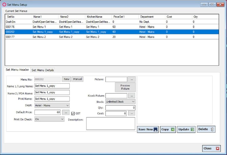Browse for Kiosk Picture with ellipsis button

pos(131,96)
